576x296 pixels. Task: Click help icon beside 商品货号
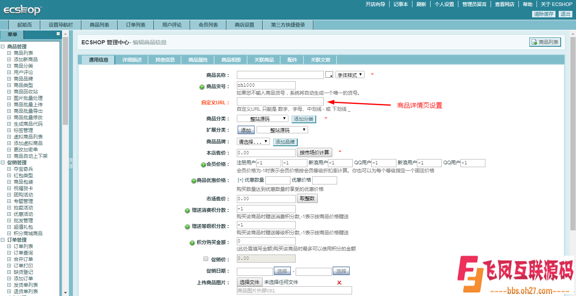point(202,87)
